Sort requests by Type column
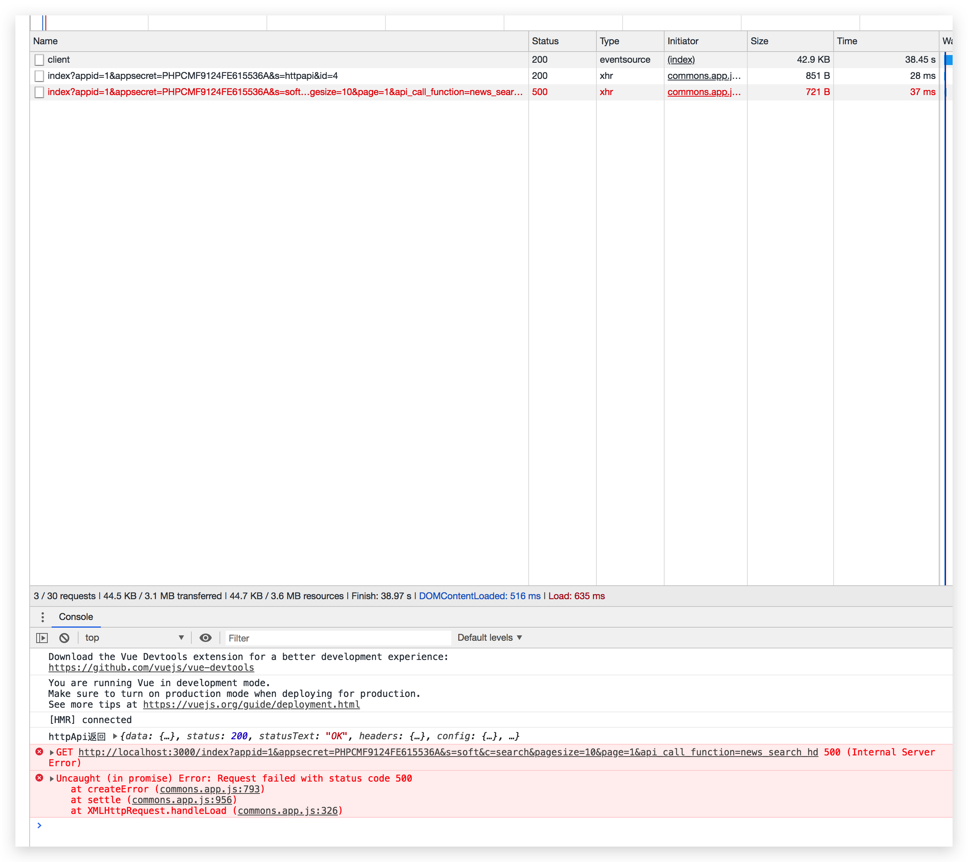 pos(630,41)
